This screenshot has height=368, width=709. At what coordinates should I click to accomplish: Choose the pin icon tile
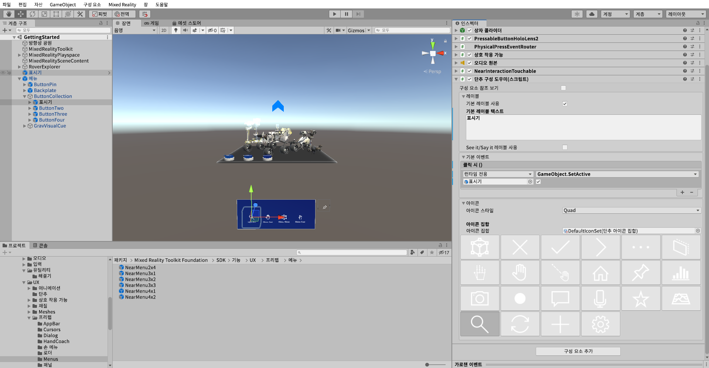641,273
